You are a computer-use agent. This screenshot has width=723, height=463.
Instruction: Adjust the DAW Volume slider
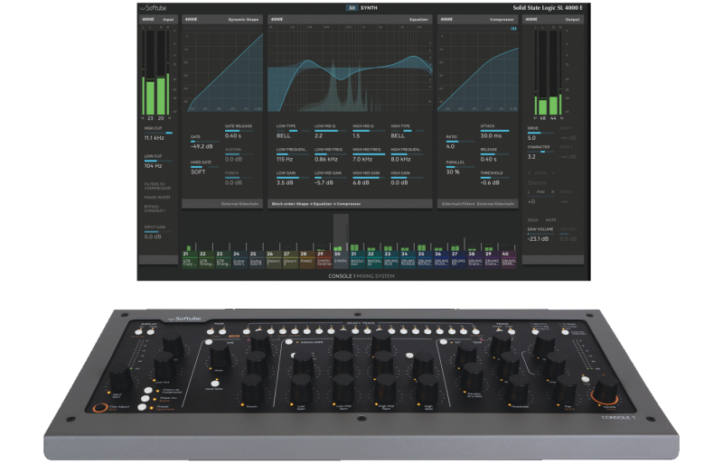(x=540, y=234)
